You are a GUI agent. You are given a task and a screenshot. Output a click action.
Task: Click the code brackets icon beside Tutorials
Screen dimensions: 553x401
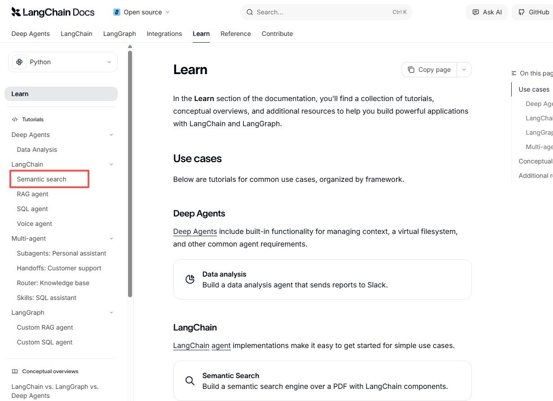click(15, 119)
